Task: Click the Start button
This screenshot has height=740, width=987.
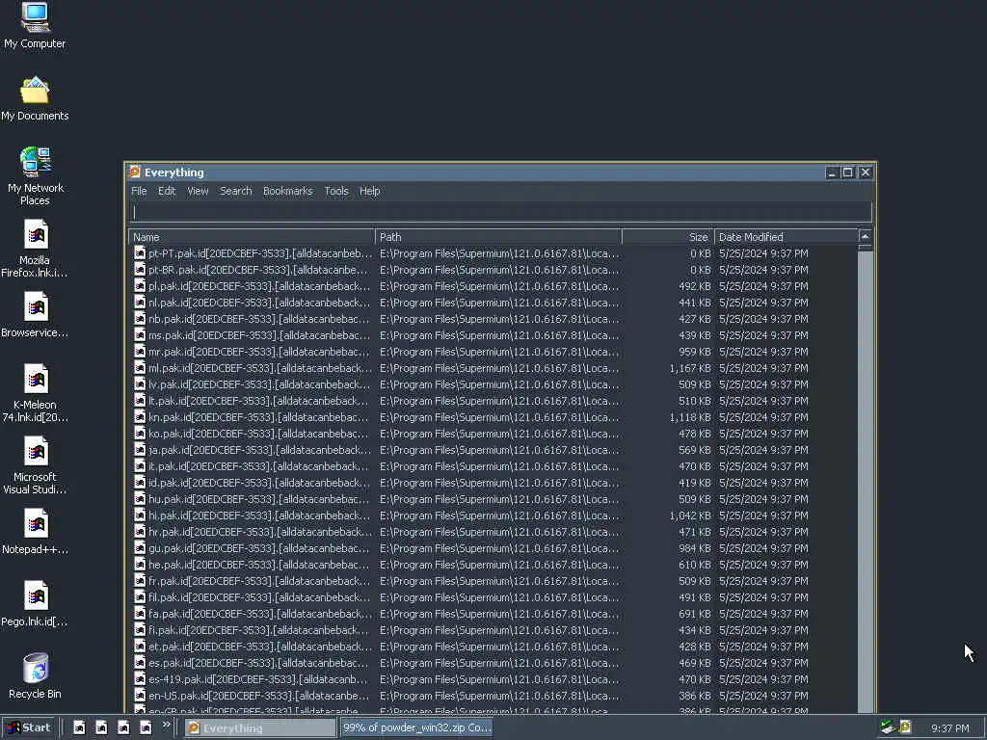Action: (x=28, y=727)
